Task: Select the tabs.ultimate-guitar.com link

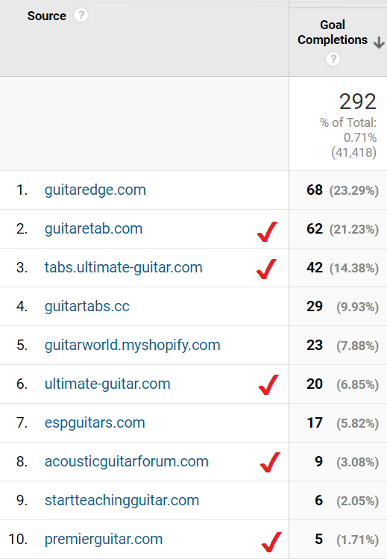Action: [x=123, y=268]
